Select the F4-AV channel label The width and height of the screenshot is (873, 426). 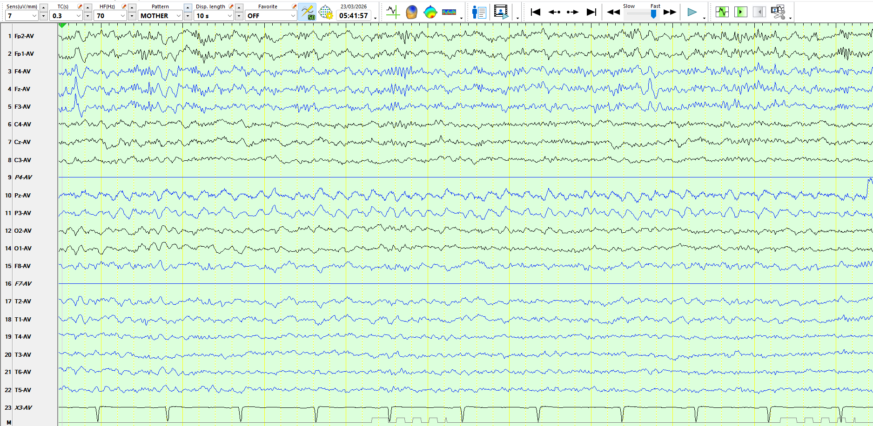(x=23, y=71)
